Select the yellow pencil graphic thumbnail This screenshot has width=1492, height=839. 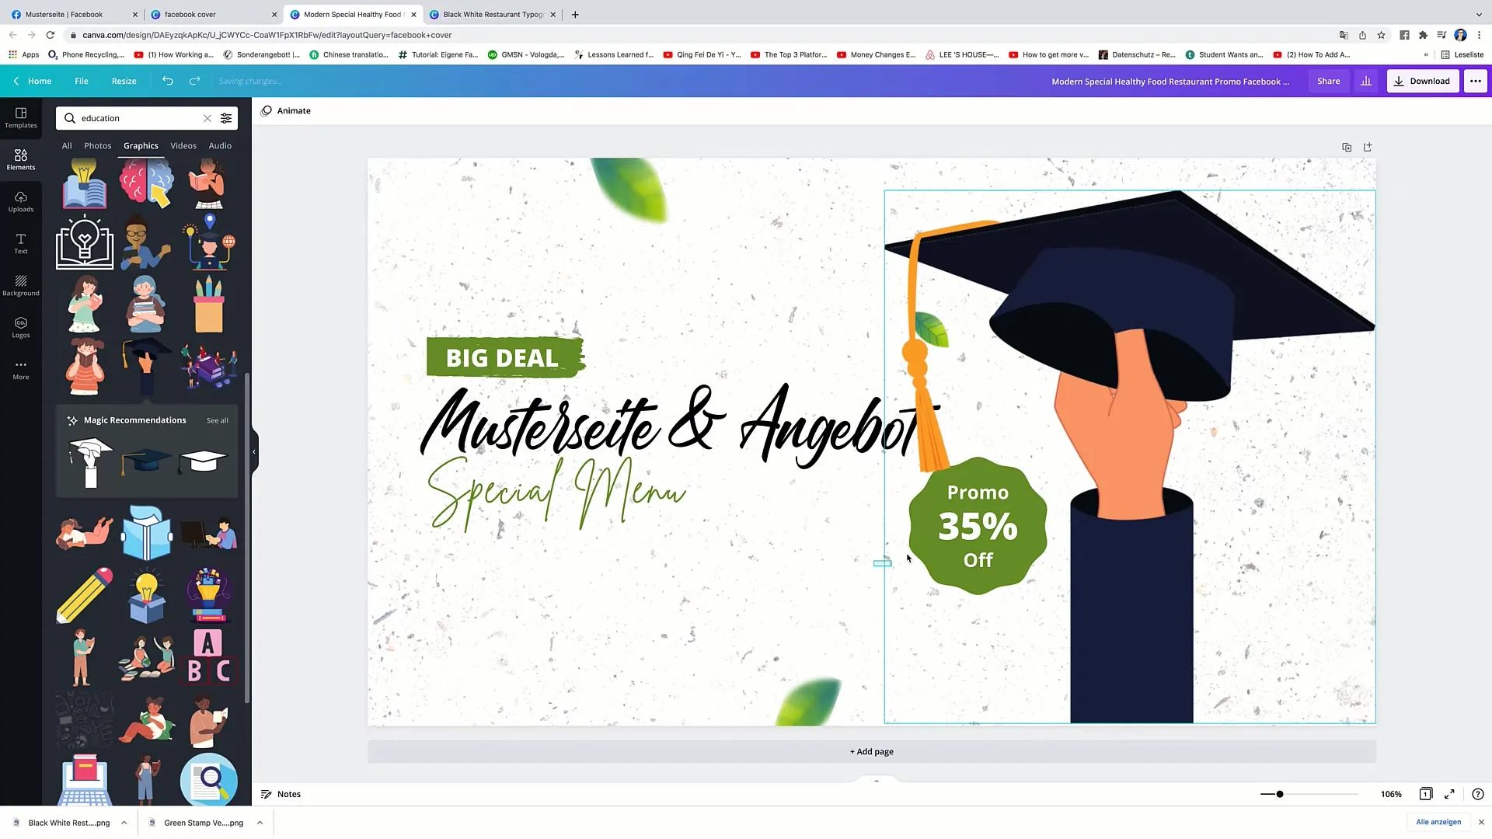click(85, 596)
